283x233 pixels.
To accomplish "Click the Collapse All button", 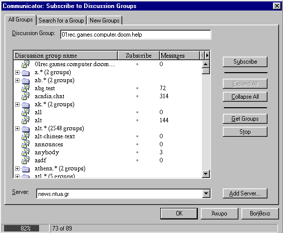I will pyautogui.click(x=245, y=97).
